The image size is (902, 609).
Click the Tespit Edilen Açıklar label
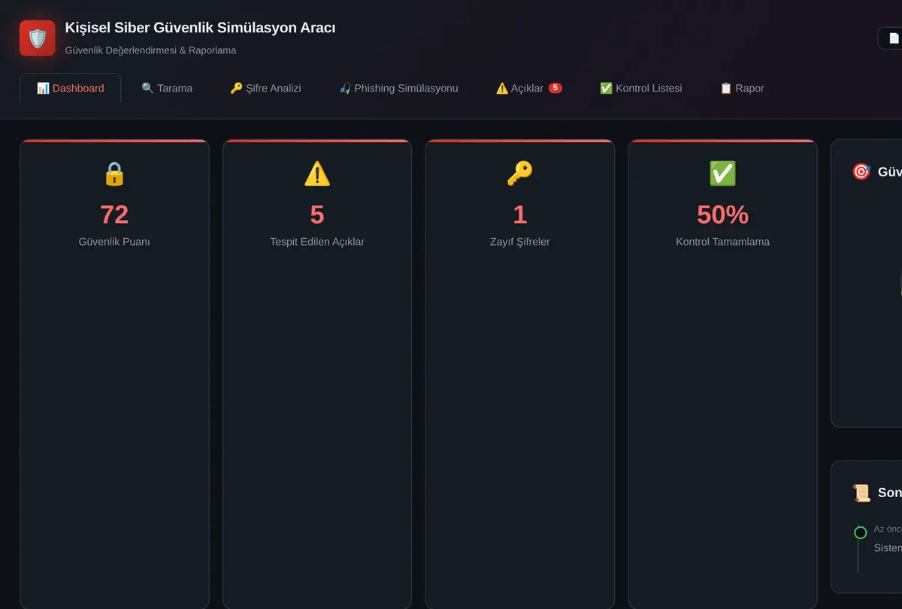point(317,242)
